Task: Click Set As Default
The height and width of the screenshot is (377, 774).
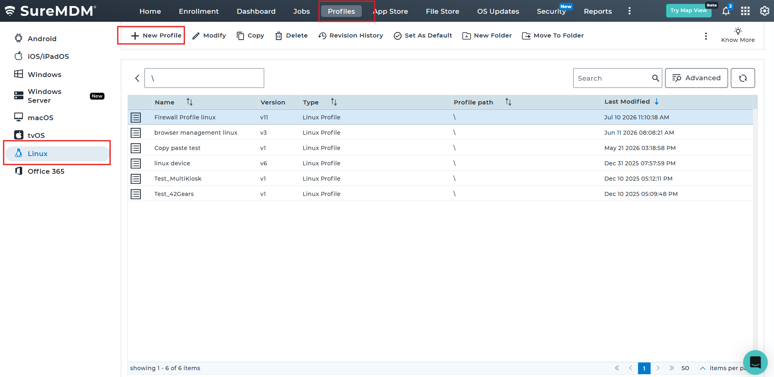Action: 423,35
